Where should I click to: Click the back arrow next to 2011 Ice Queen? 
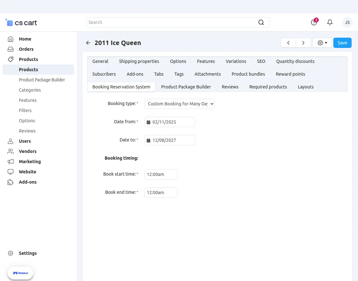[x=88, y=42]
